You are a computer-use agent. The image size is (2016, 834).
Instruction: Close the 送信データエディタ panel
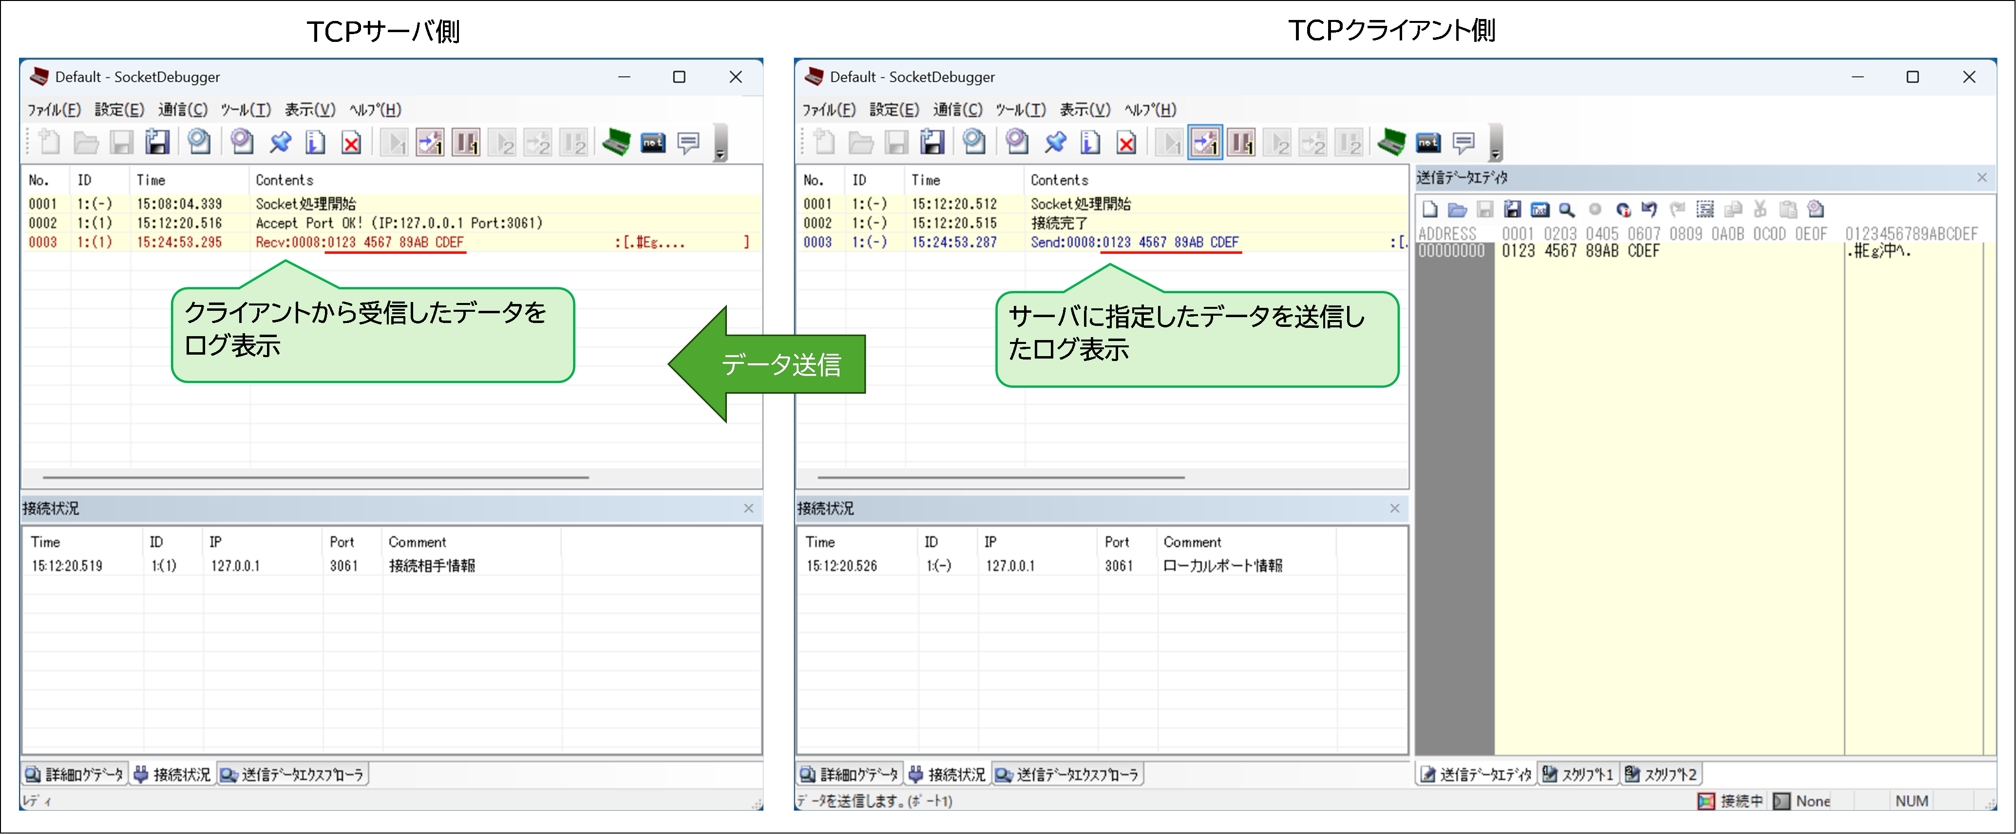point(1981,178)
